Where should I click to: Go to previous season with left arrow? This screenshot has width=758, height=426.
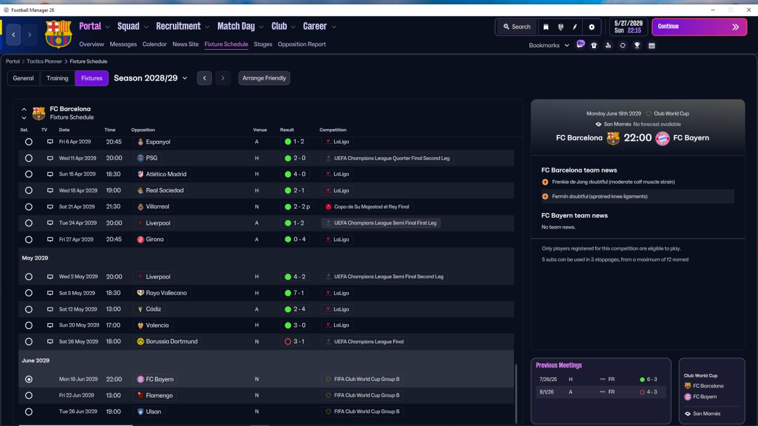[x=204, y=78]
